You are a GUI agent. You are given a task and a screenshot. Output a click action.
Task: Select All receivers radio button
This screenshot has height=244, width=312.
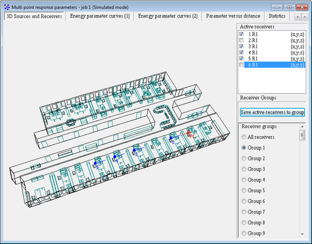pos(244,137)
